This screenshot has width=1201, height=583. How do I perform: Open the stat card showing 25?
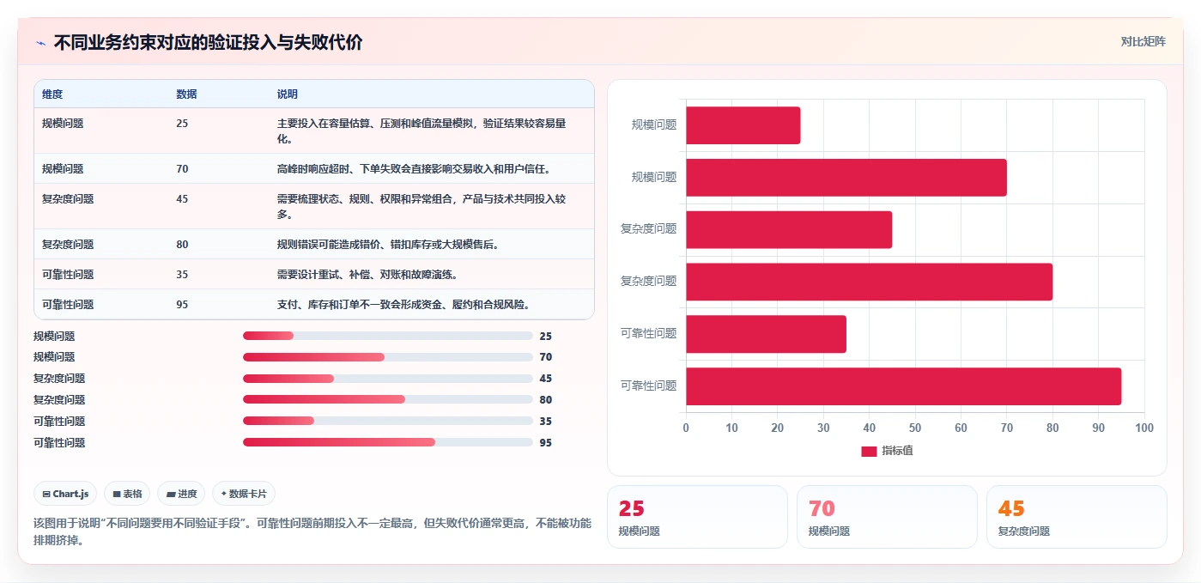click(697, 517)
